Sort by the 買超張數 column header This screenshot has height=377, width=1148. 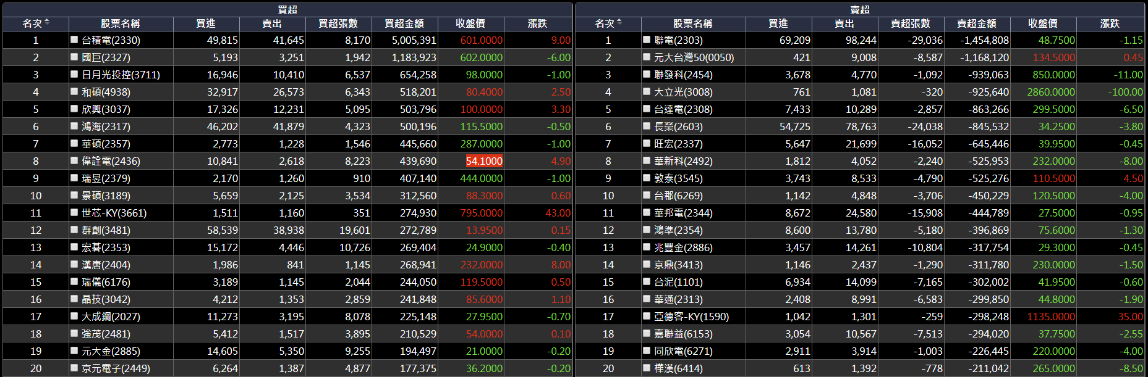(x=338, y=23)
